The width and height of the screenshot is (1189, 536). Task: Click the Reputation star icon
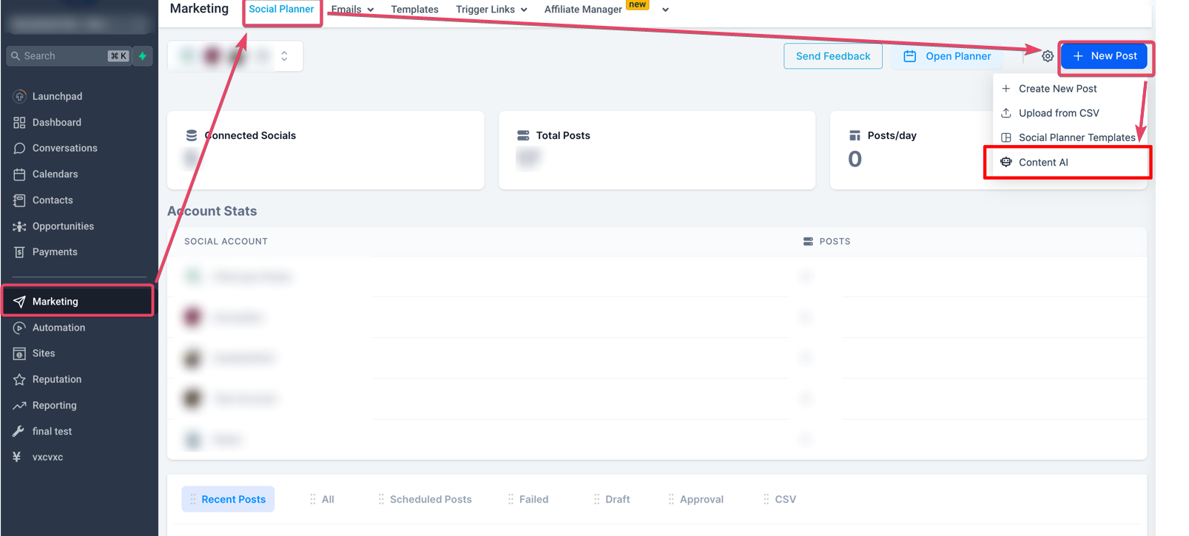coord(19,379)
